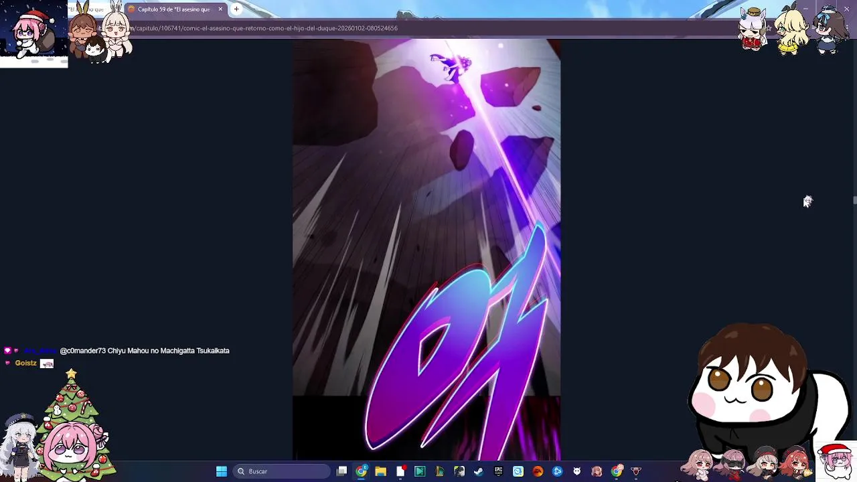The width and height of the screenshot is (857, 482).
Task: Launch Steam from the taskbar
Action: tap(479, 471)
